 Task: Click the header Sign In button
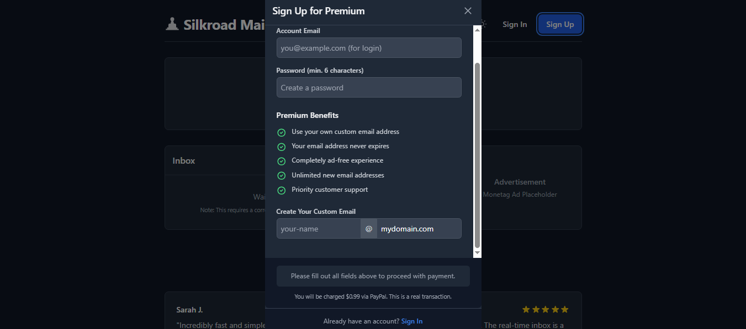coord(515,24)
